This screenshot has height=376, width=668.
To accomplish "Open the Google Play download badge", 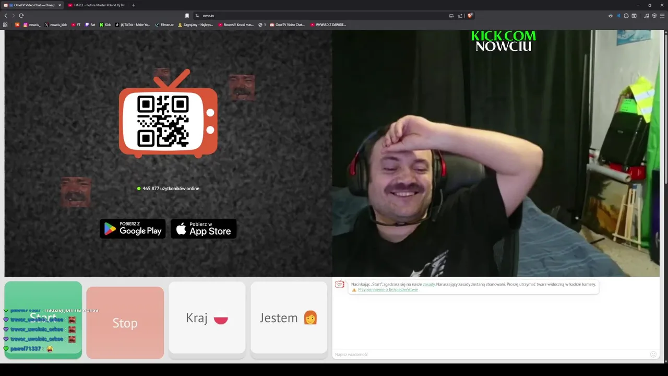I will (133, 229).
